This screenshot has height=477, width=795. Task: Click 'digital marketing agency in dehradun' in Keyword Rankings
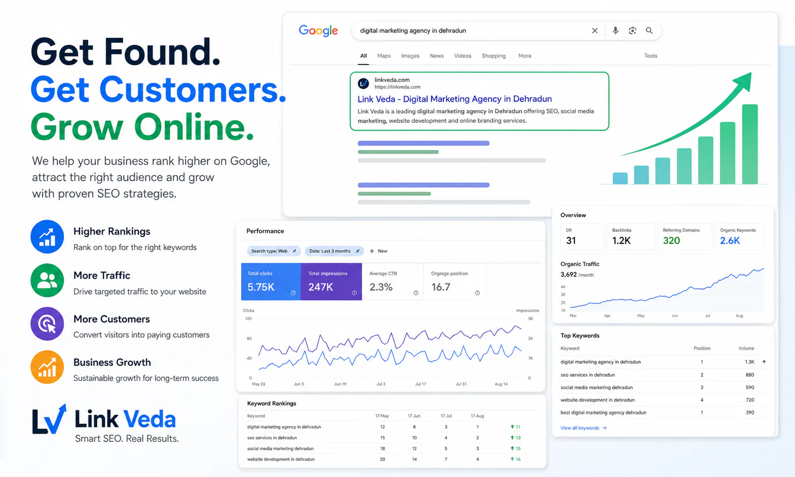(x=284, y=427)
